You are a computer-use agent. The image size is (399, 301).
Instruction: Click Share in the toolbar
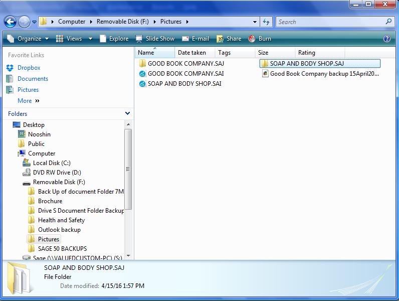tap(229, 39)
